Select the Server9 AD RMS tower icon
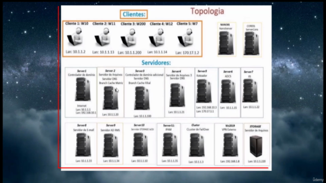The image size is (326, 183). coord(111,145)
